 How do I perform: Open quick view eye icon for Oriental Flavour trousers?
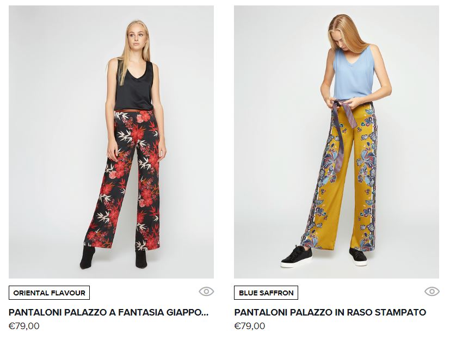click(206, 292)
